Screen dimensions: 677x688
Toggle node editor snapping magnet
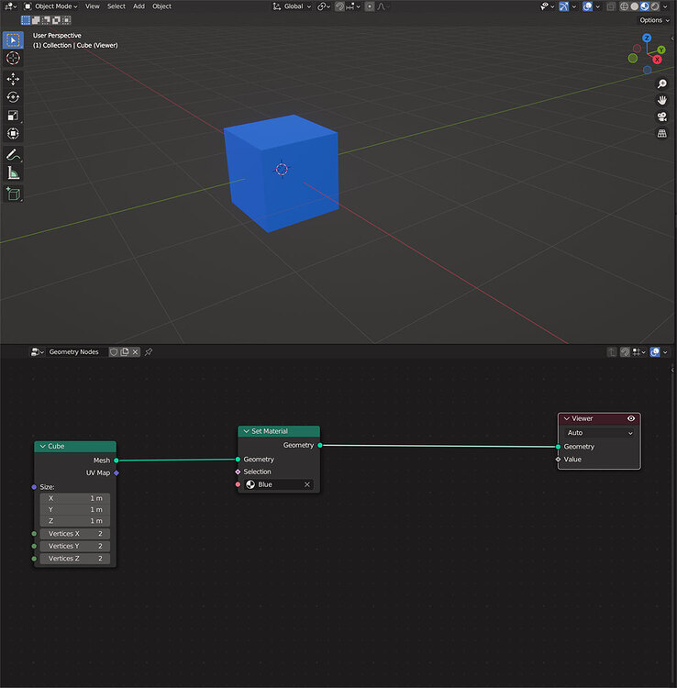[x=626, y=352]
